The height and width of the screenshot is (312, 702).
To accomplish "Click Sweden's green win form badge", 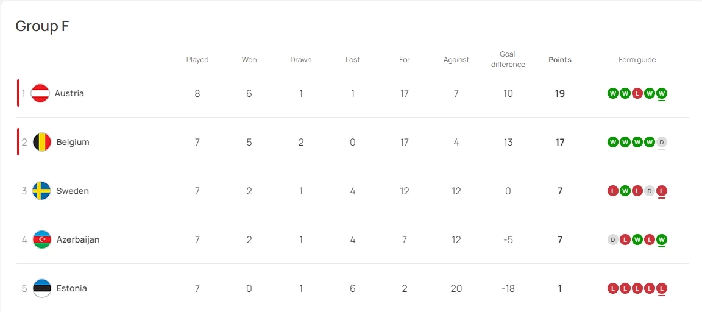I will [625, 191].
